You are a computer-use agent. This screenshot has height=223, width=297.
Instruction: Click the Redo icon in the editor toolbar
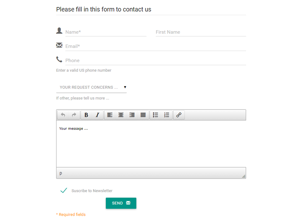tap(74, 115)
